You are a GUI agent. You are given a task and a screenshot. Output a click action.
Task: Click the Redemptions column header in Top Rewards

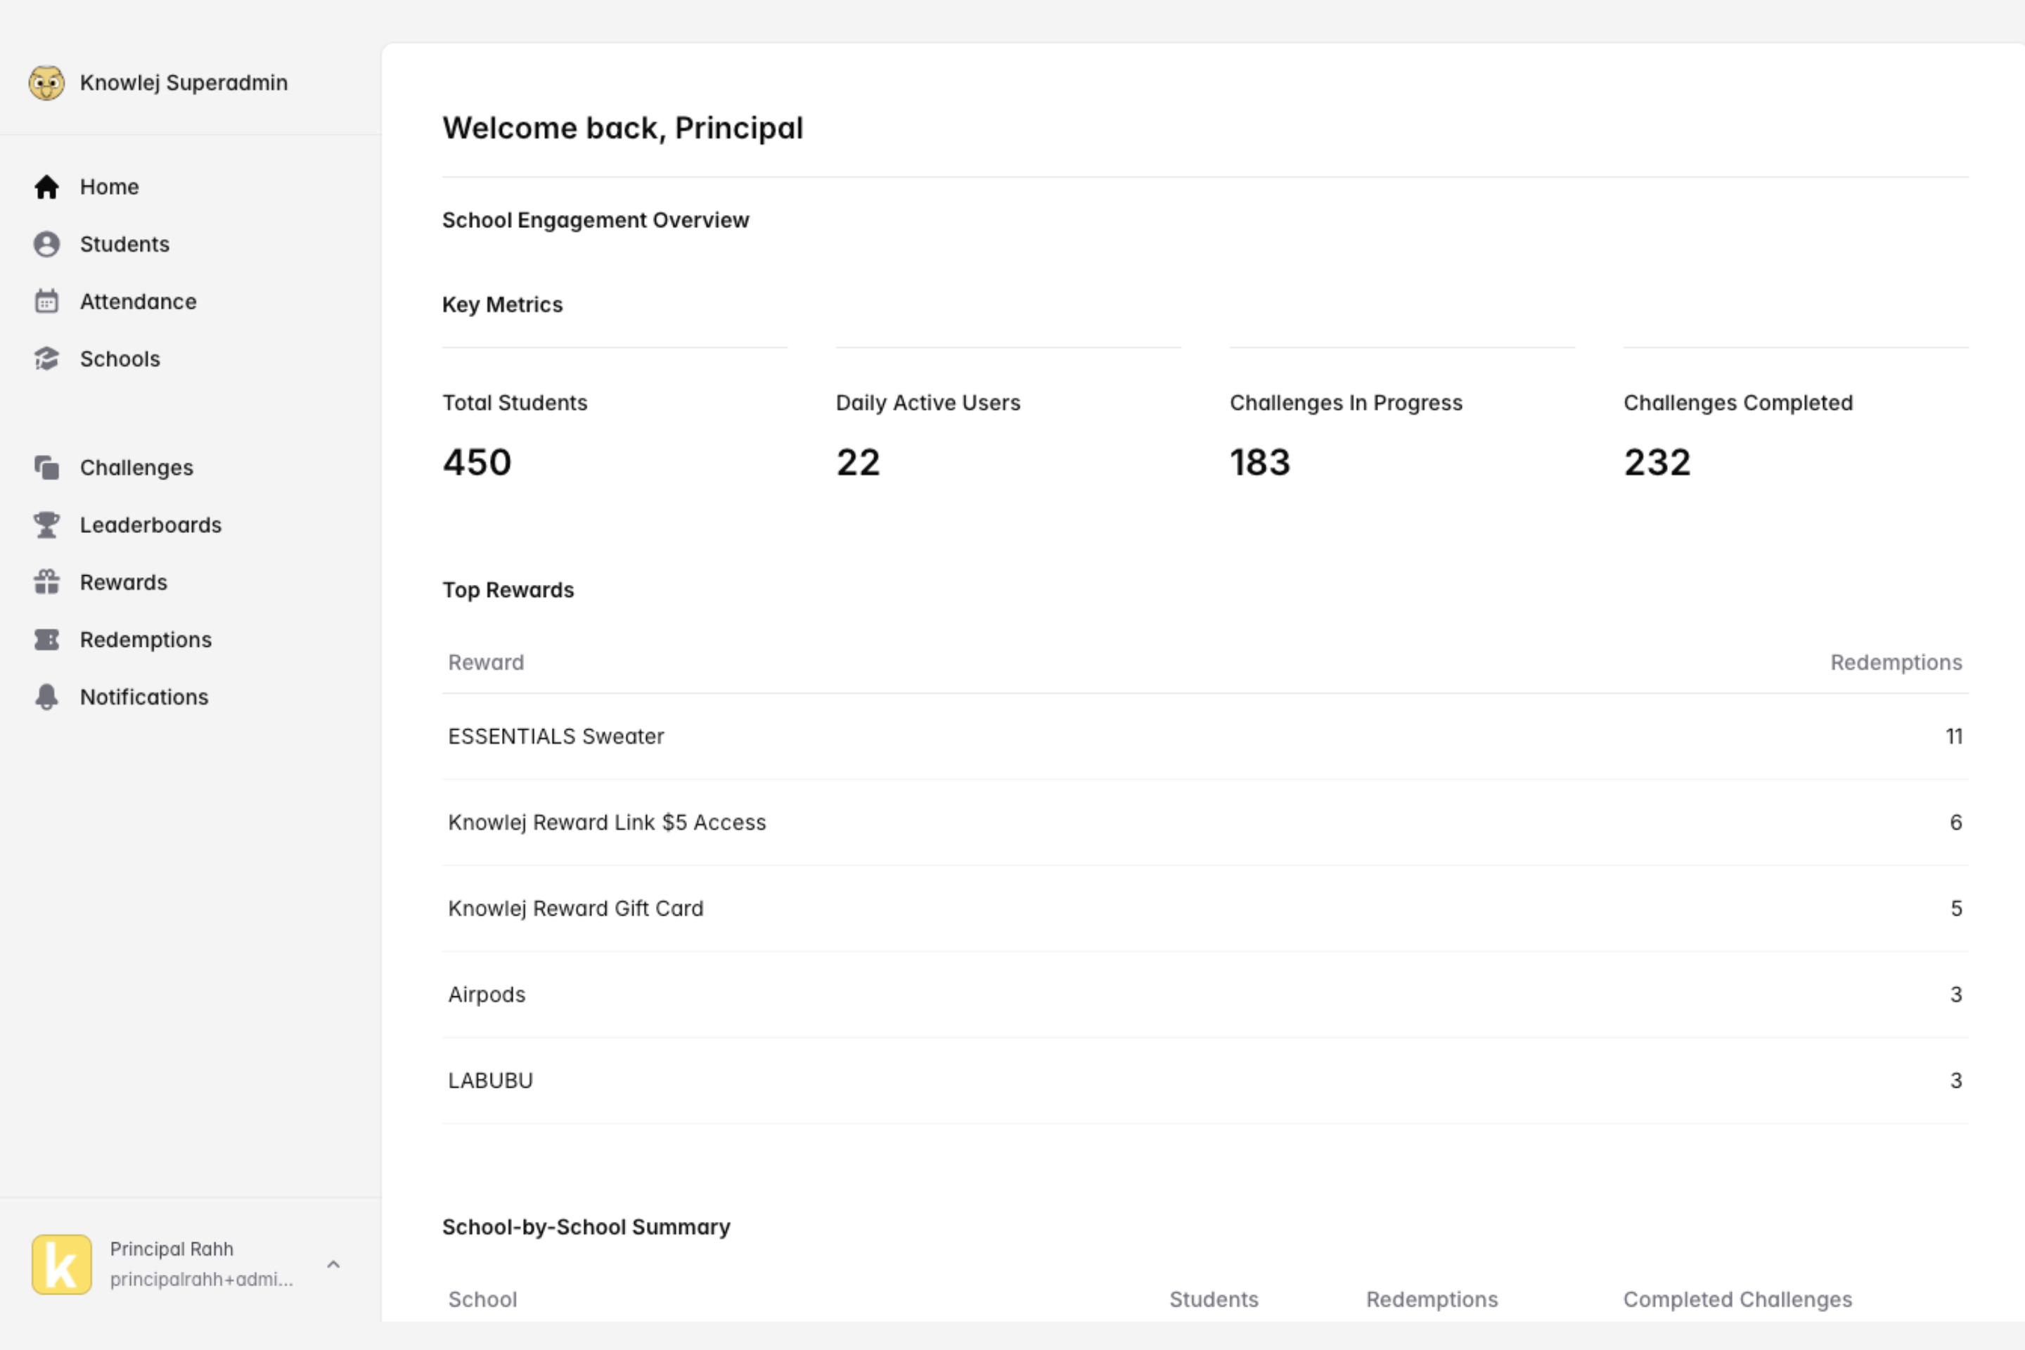(1896, 662)
